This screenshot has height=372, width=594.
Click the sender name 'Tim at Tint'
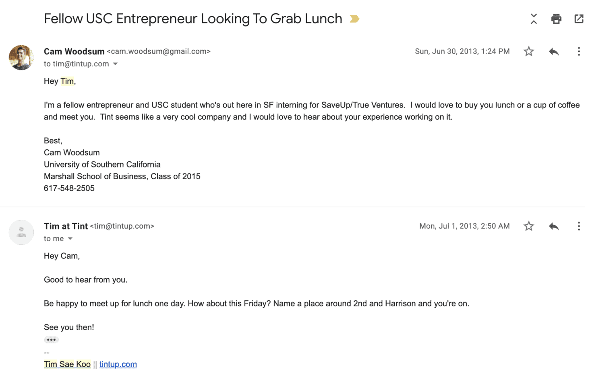(66, 226)
